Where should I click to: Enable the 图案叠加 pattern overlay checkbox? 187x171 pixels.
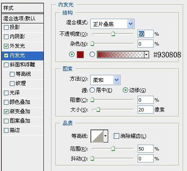[6, 121]
